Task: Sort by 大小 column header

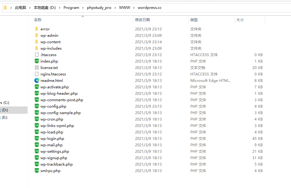Action: click(x=240, y=20)
